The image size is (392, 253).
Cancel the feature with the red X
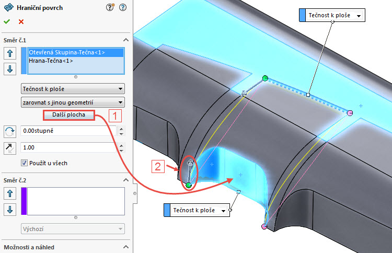pos(21,22)
